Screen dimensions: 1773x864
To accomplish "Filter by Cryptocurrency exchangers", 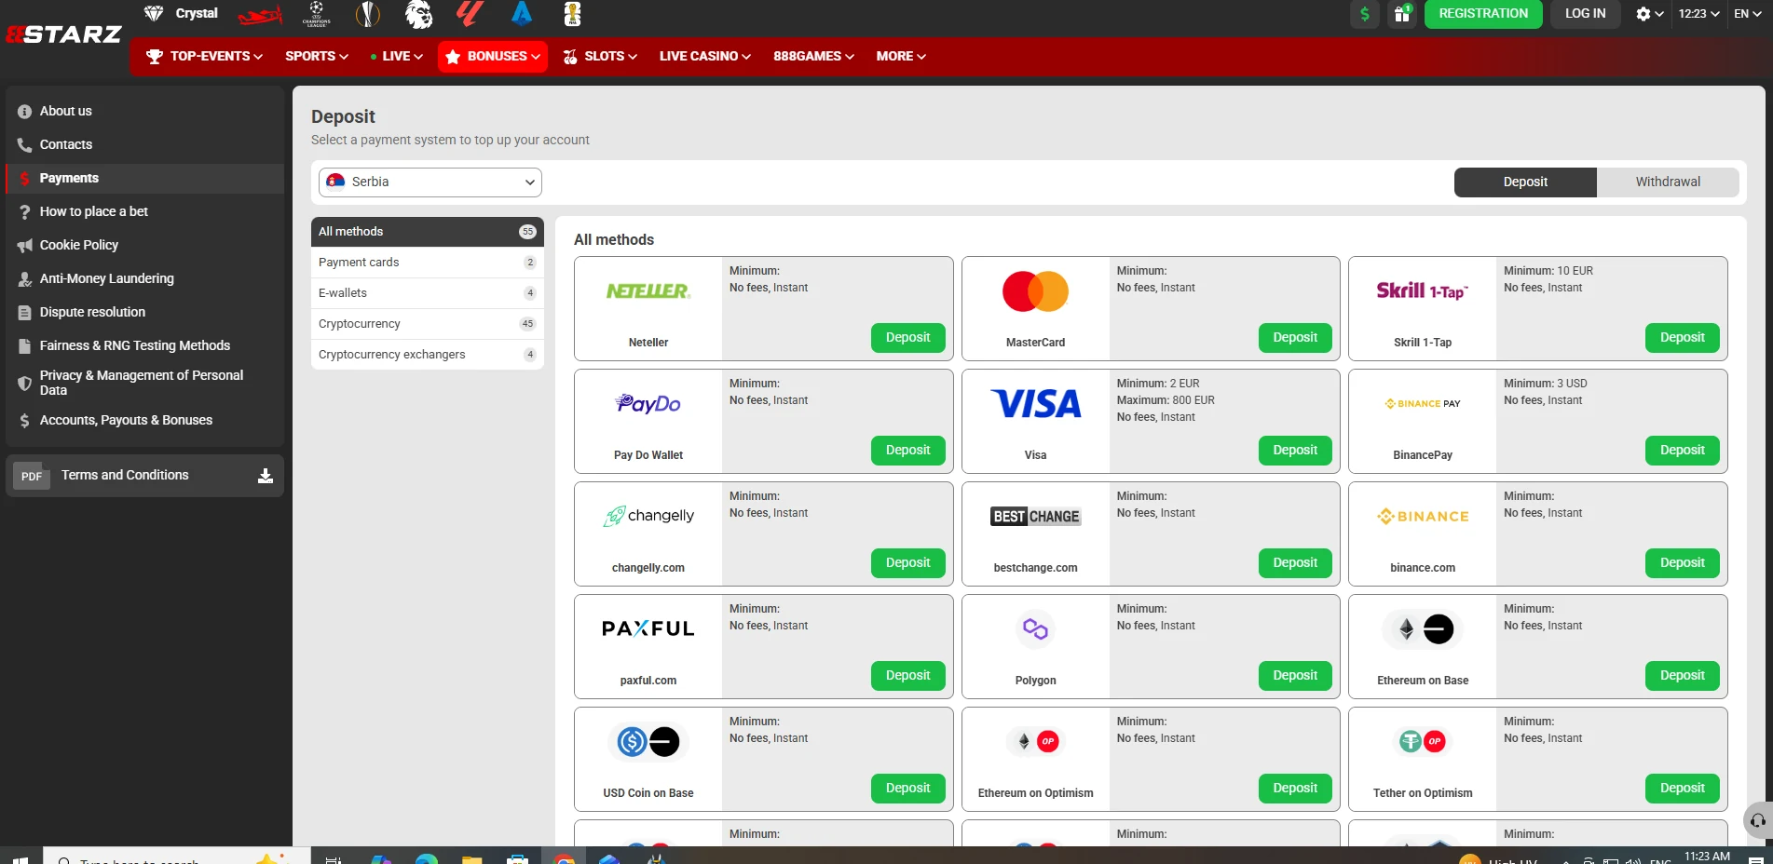I will pyautogui.click(x=428, y=355).
